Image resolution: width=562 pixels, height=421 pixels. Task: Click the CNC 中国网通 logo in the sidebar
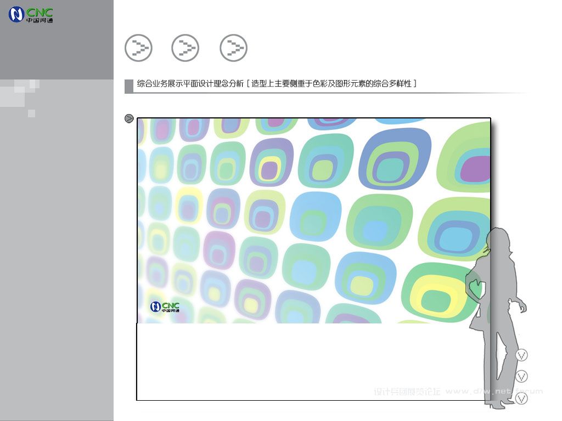[x=31, y=15]
